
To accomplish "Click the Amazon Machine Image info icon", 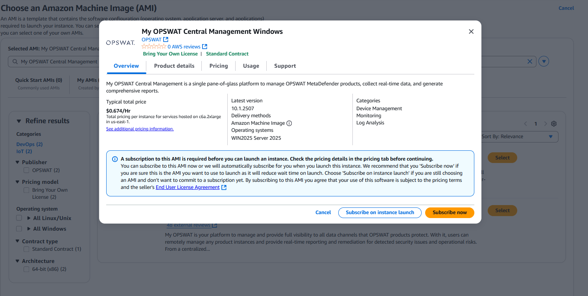I will point(289,123).
